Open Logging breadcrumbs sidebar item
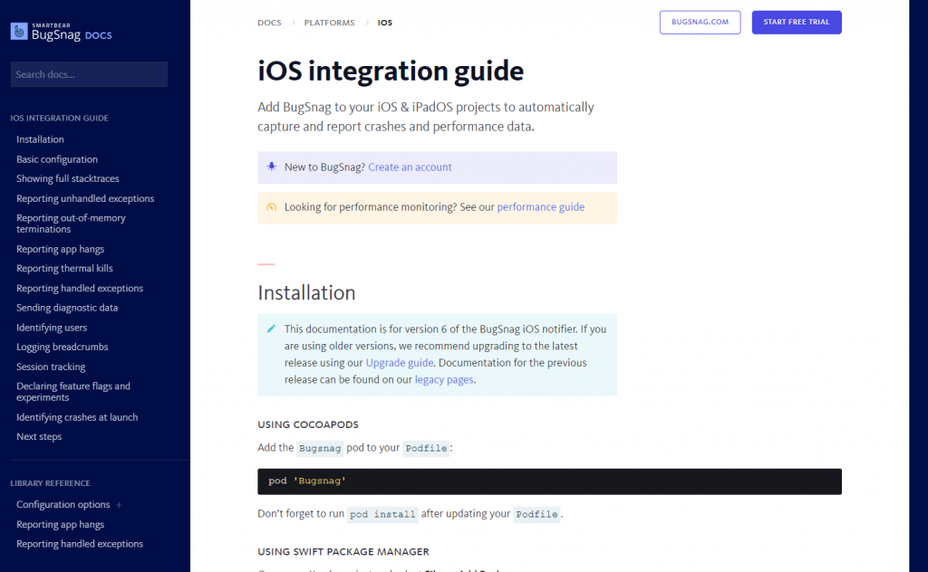928x572 pixels. pyautogui.click(x=63, y=347)
